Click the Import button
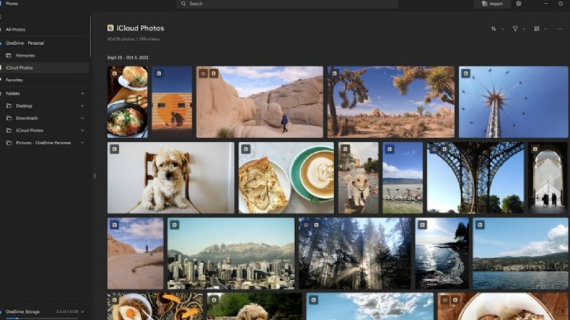The width and height of the screenshot is (570, 320). 492,4
